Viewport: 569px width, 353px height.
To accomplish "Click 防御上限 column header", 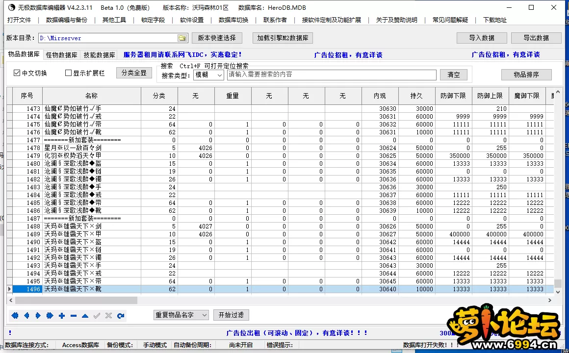I will click(x=490, y=96).
